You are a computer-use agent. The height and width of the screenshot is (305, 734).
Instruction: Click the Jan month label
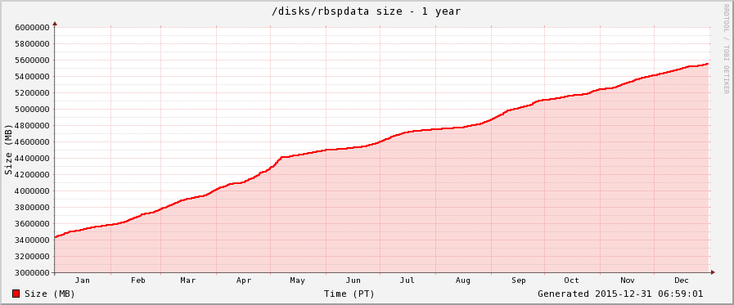tap(83, 280)
